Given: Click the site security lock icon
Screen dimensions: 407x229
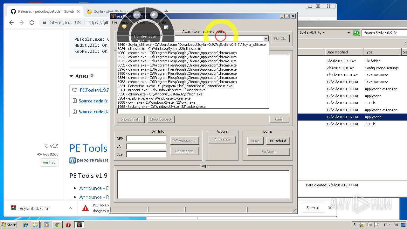Looking at the screenshot, I should (x=45, y=23).
